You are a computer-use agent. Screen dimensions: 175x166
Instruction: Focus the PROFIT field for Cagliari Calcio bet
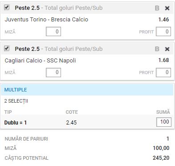click(163, 72)
